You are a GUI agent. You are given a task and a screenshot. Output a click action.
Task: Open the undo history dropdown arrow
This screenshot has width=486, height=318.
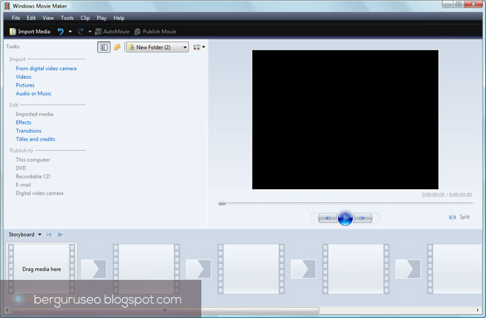click(x=70, y=32)
